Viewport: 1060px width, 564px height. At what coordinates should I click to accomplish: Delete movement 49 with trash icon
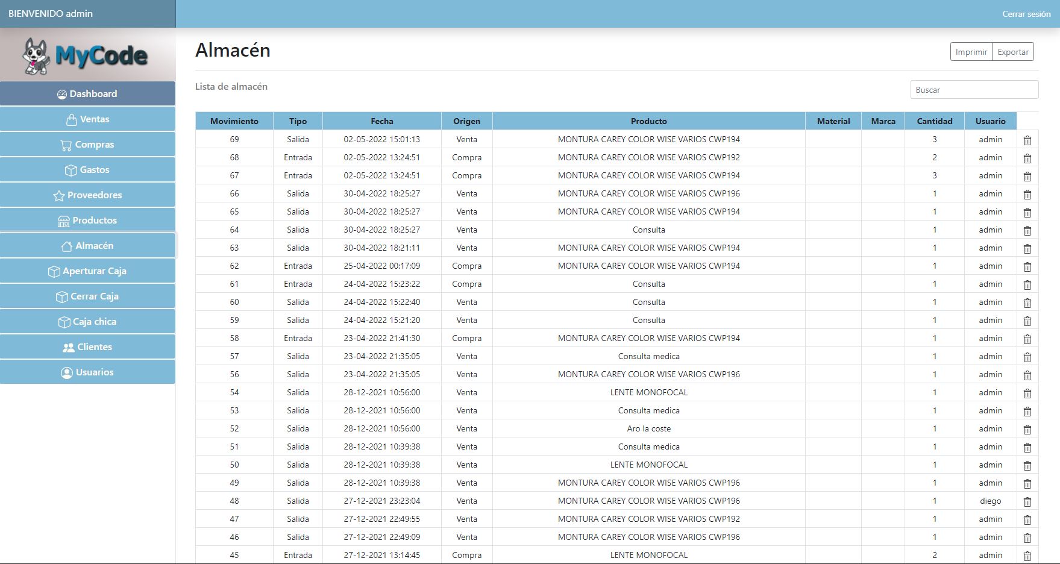pyautogui.click(x=1027, y=483)
